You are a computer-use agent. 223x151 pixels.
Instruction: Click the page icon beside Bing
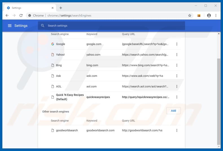[53, 65]
